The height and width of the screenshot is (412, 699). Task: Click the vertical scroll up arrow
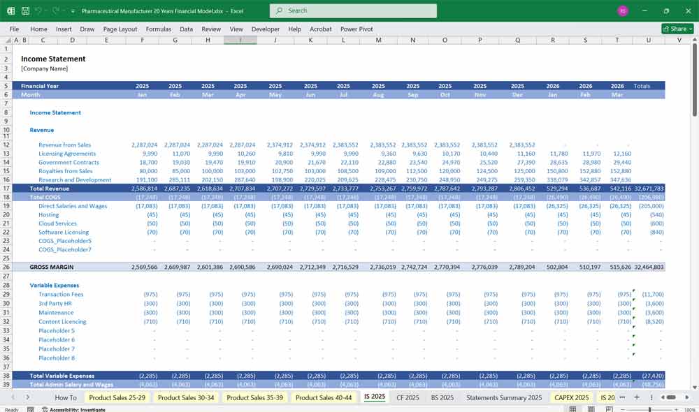pos(695,40)
